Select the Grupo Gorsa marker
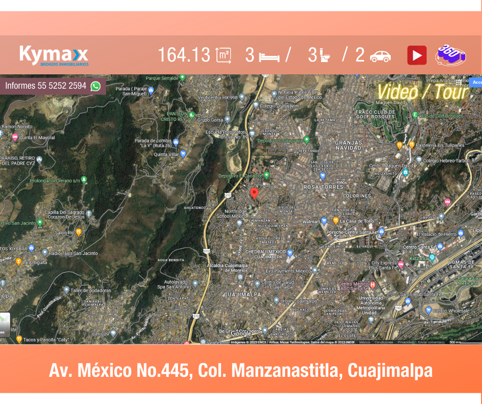This screenshot has height=404, width=482. tap(228, 119)
